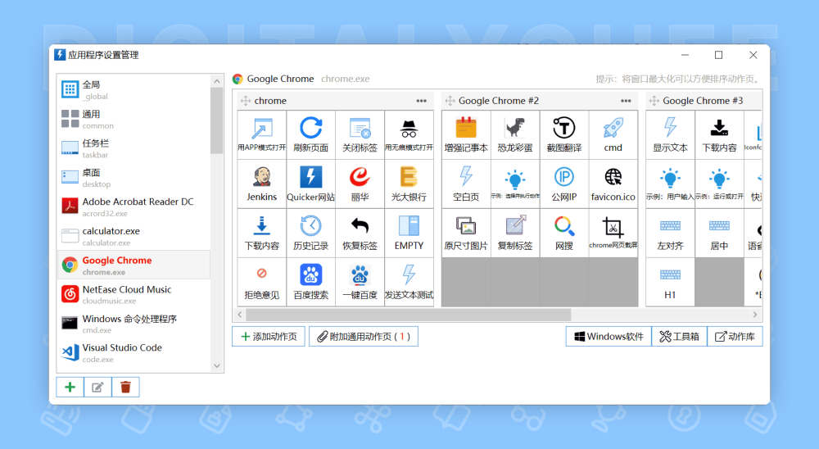Select Adobe Acrobat Reader DC entry
Image resolution: width=819 pixels, height=449 pixels.
click(133, 207)
